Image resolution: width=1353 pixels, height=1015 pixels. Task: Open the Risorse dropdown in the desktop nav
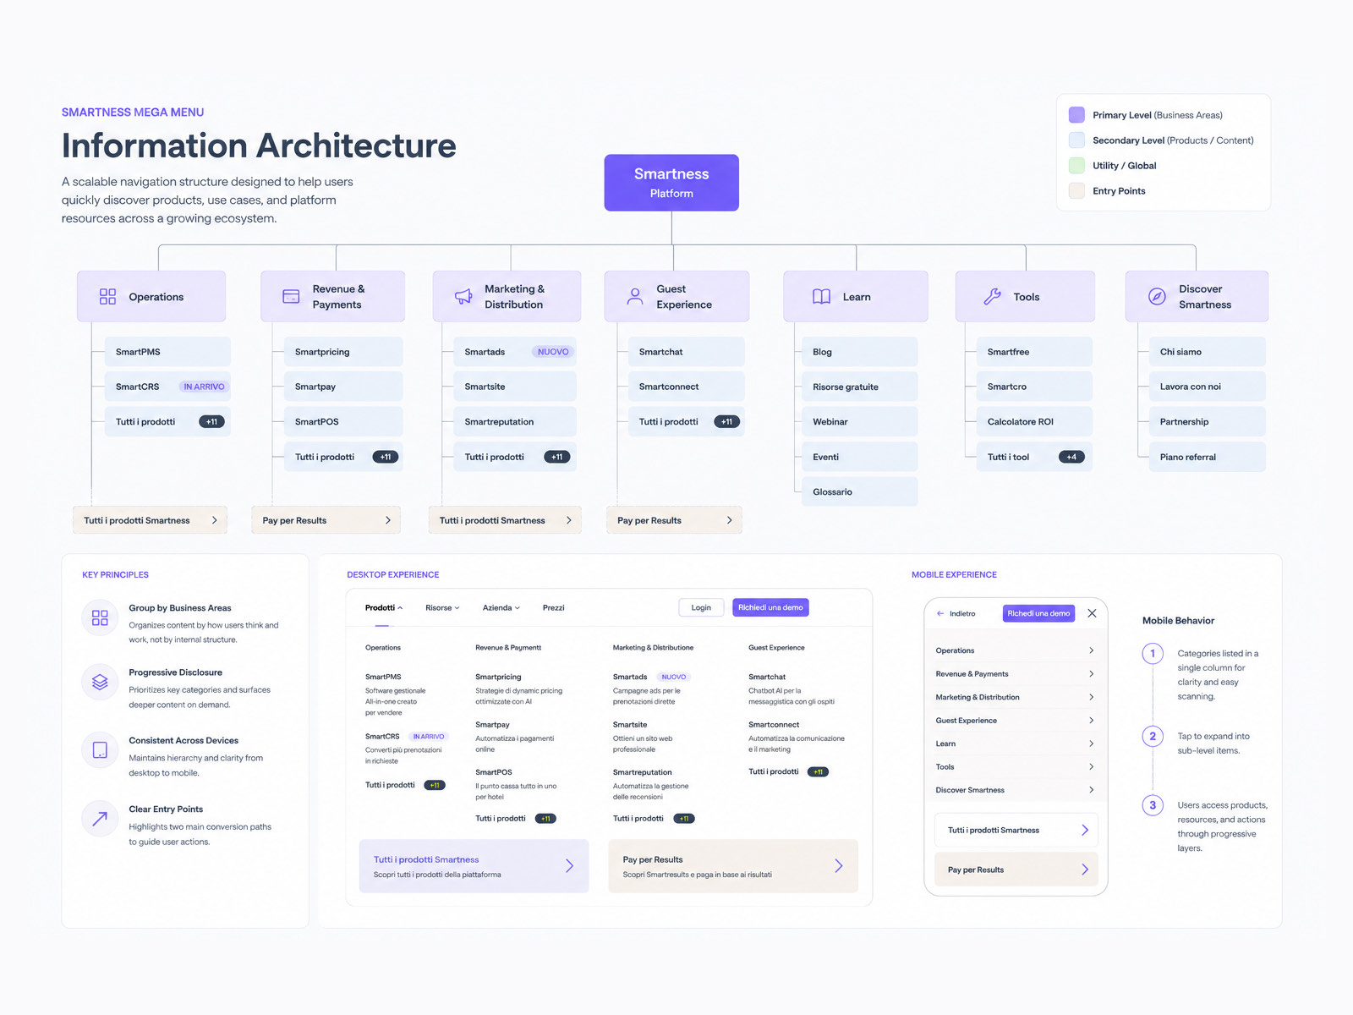click(442, 608)
